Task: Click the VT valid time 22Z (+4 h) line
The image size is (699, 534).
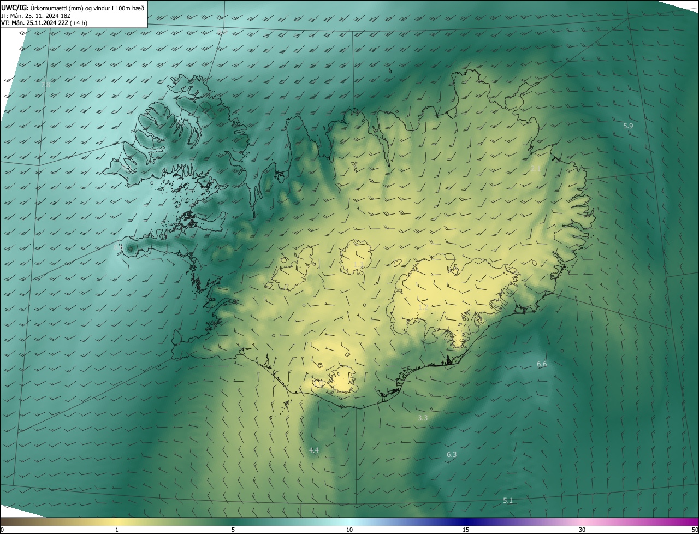Action: pyautogui.click(x=44, y=23)
